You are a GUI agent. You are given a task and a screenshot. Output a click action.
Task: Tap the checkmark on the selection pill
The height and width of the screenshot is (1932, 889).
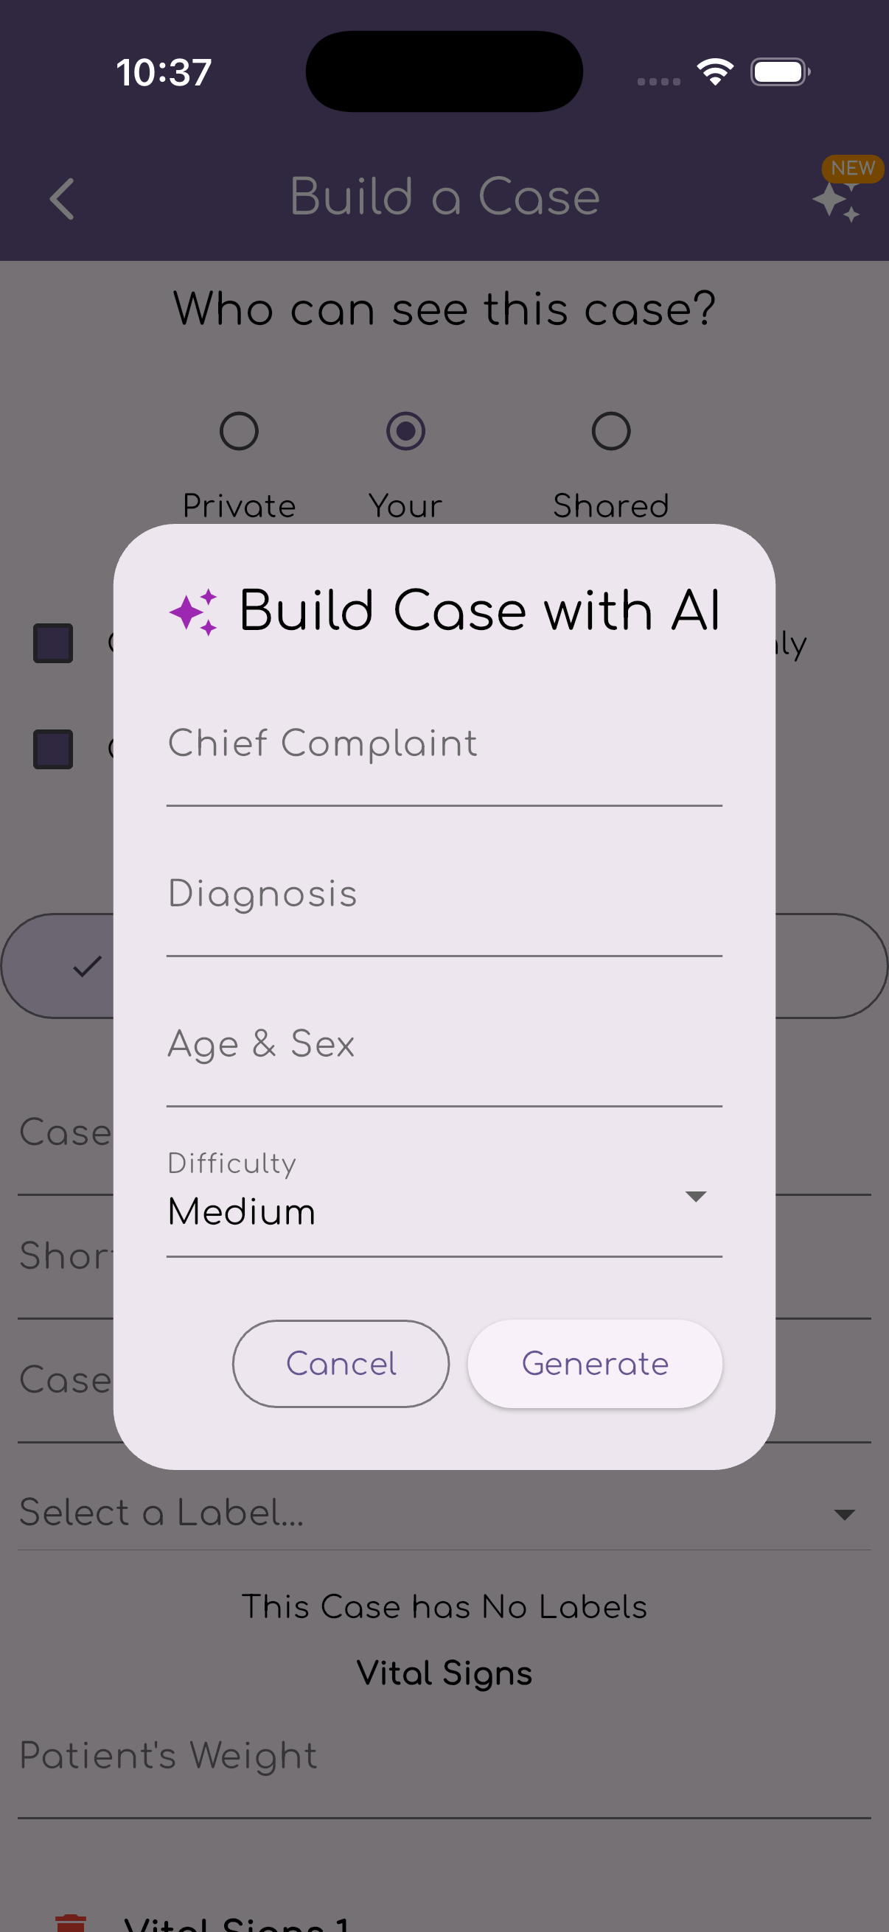(86, 967)
